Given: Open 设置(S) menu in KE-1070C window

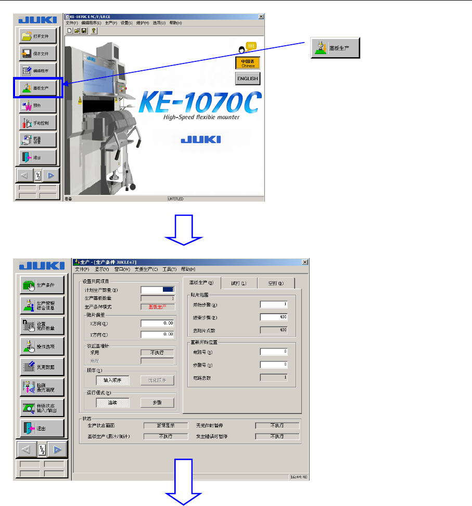Looking at the screenshot, I should point(126,23).
